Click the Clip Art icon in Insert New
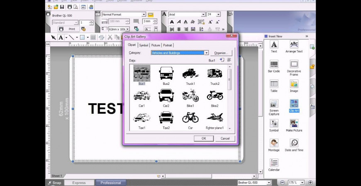Screen dimensions: 361x186 tap(294, 106)
